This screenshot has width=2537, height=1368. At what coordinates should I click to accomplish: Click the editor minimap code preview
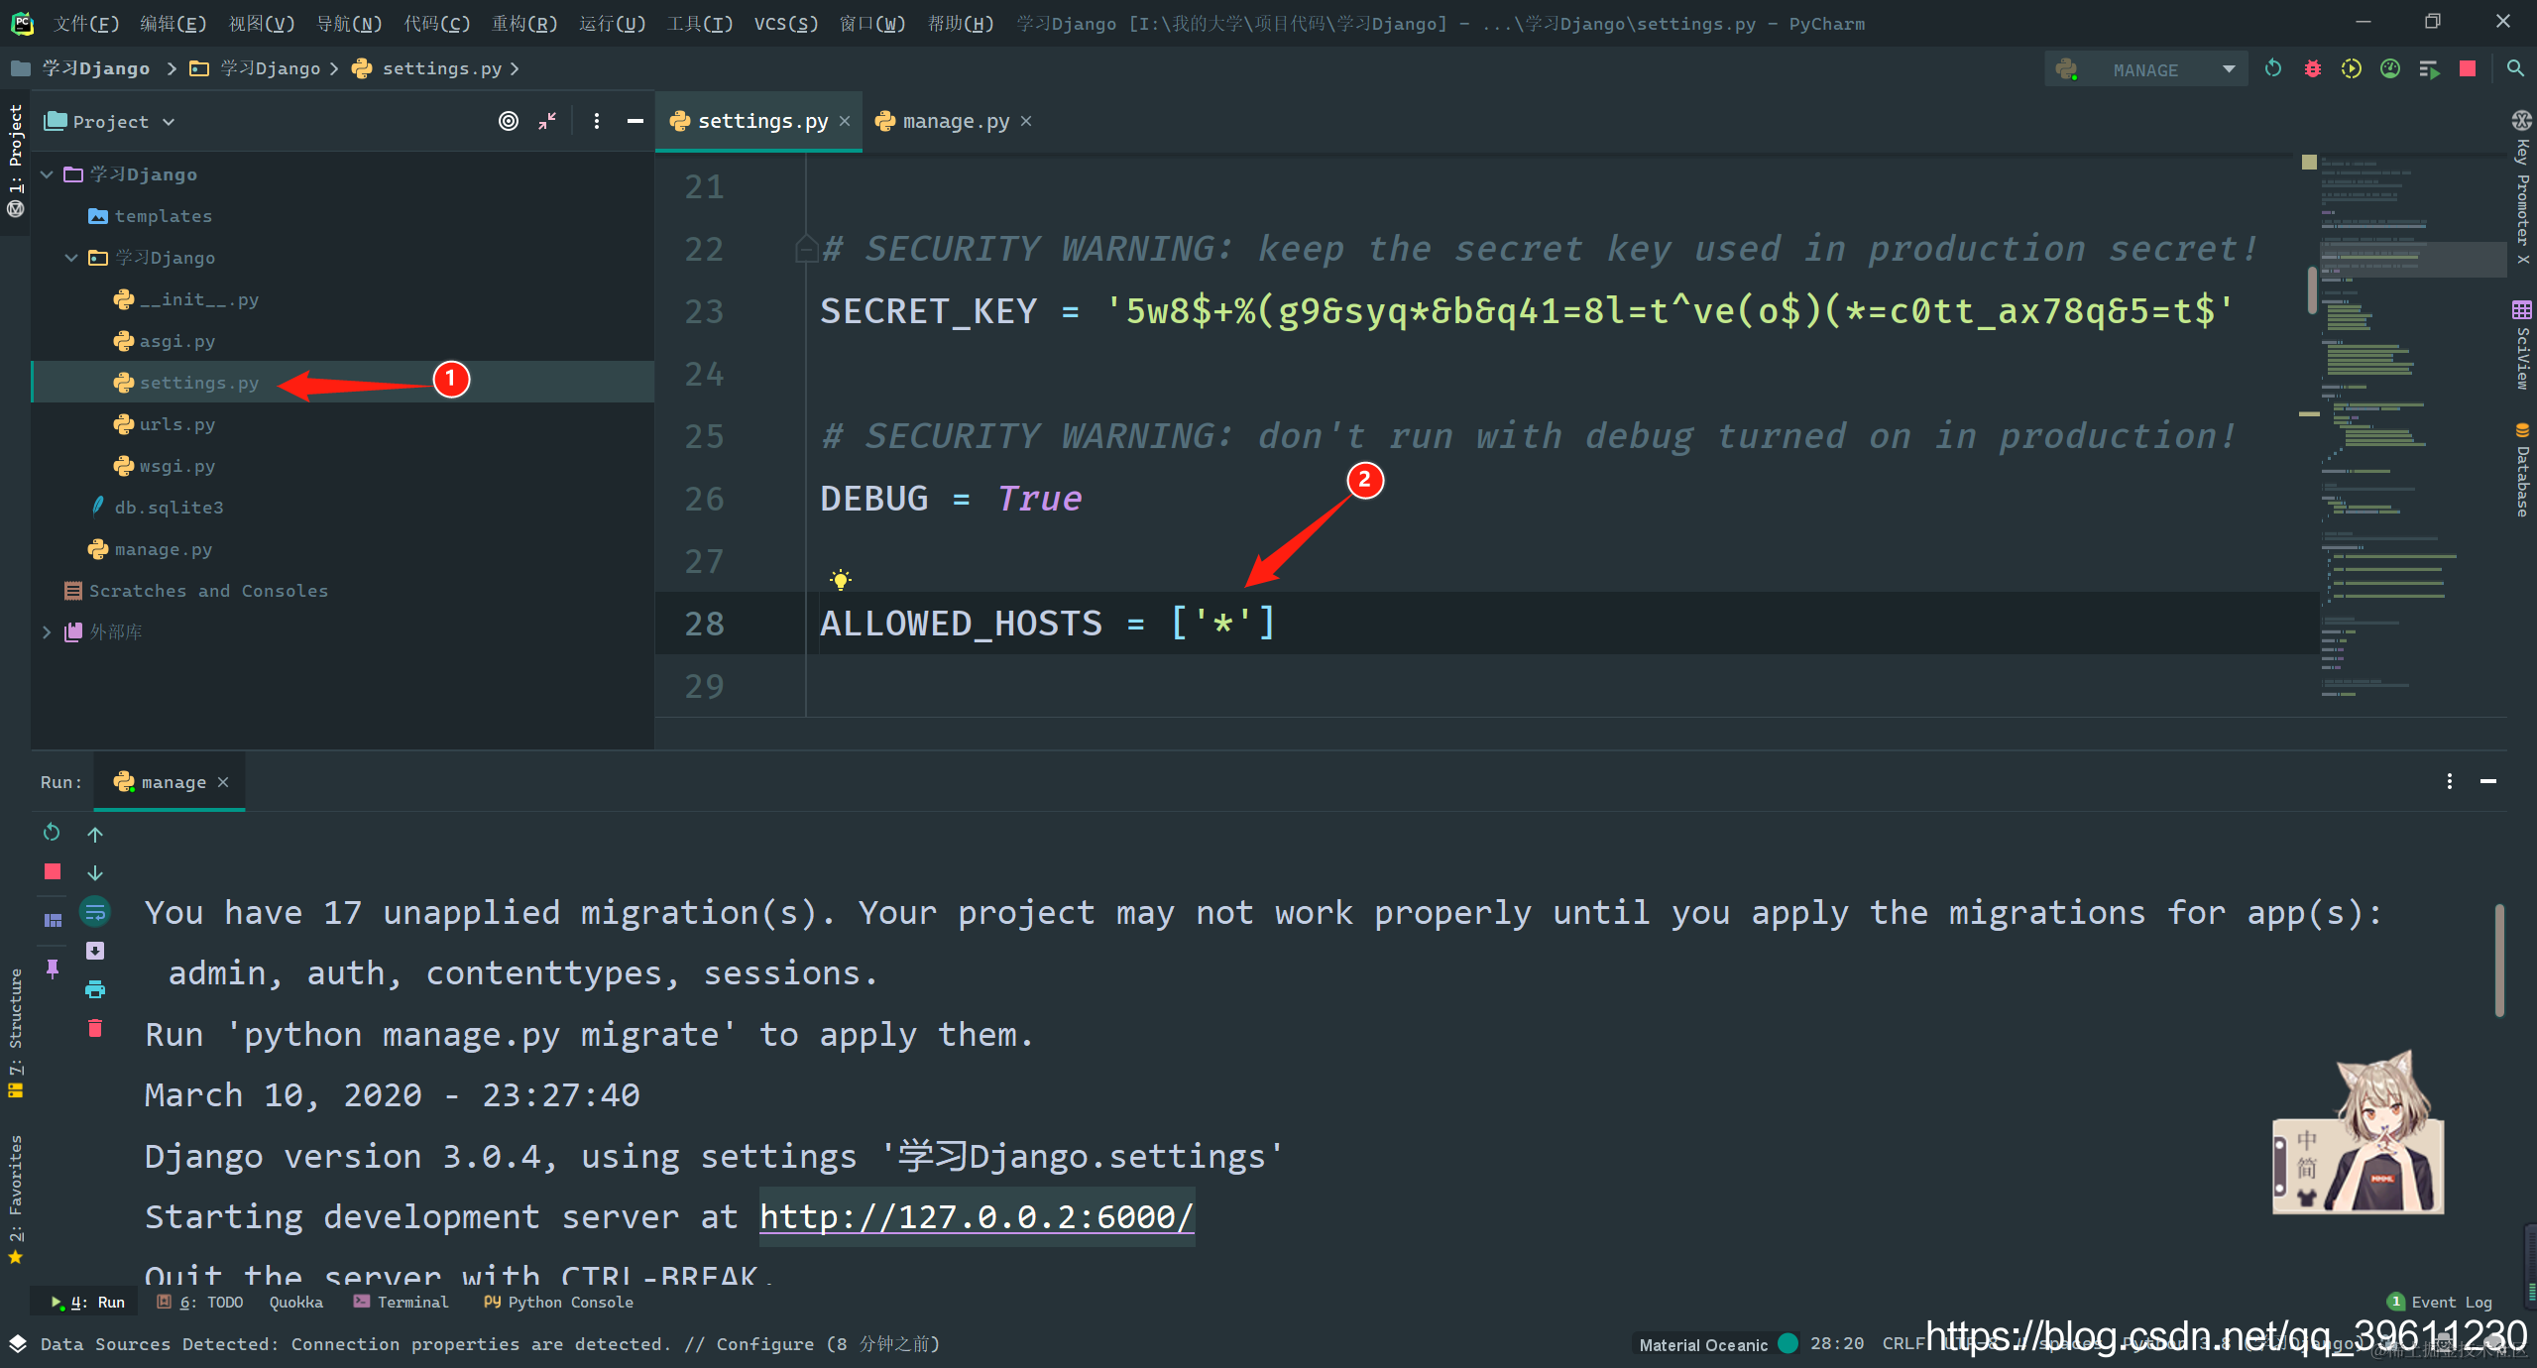tap(2411, 426)
